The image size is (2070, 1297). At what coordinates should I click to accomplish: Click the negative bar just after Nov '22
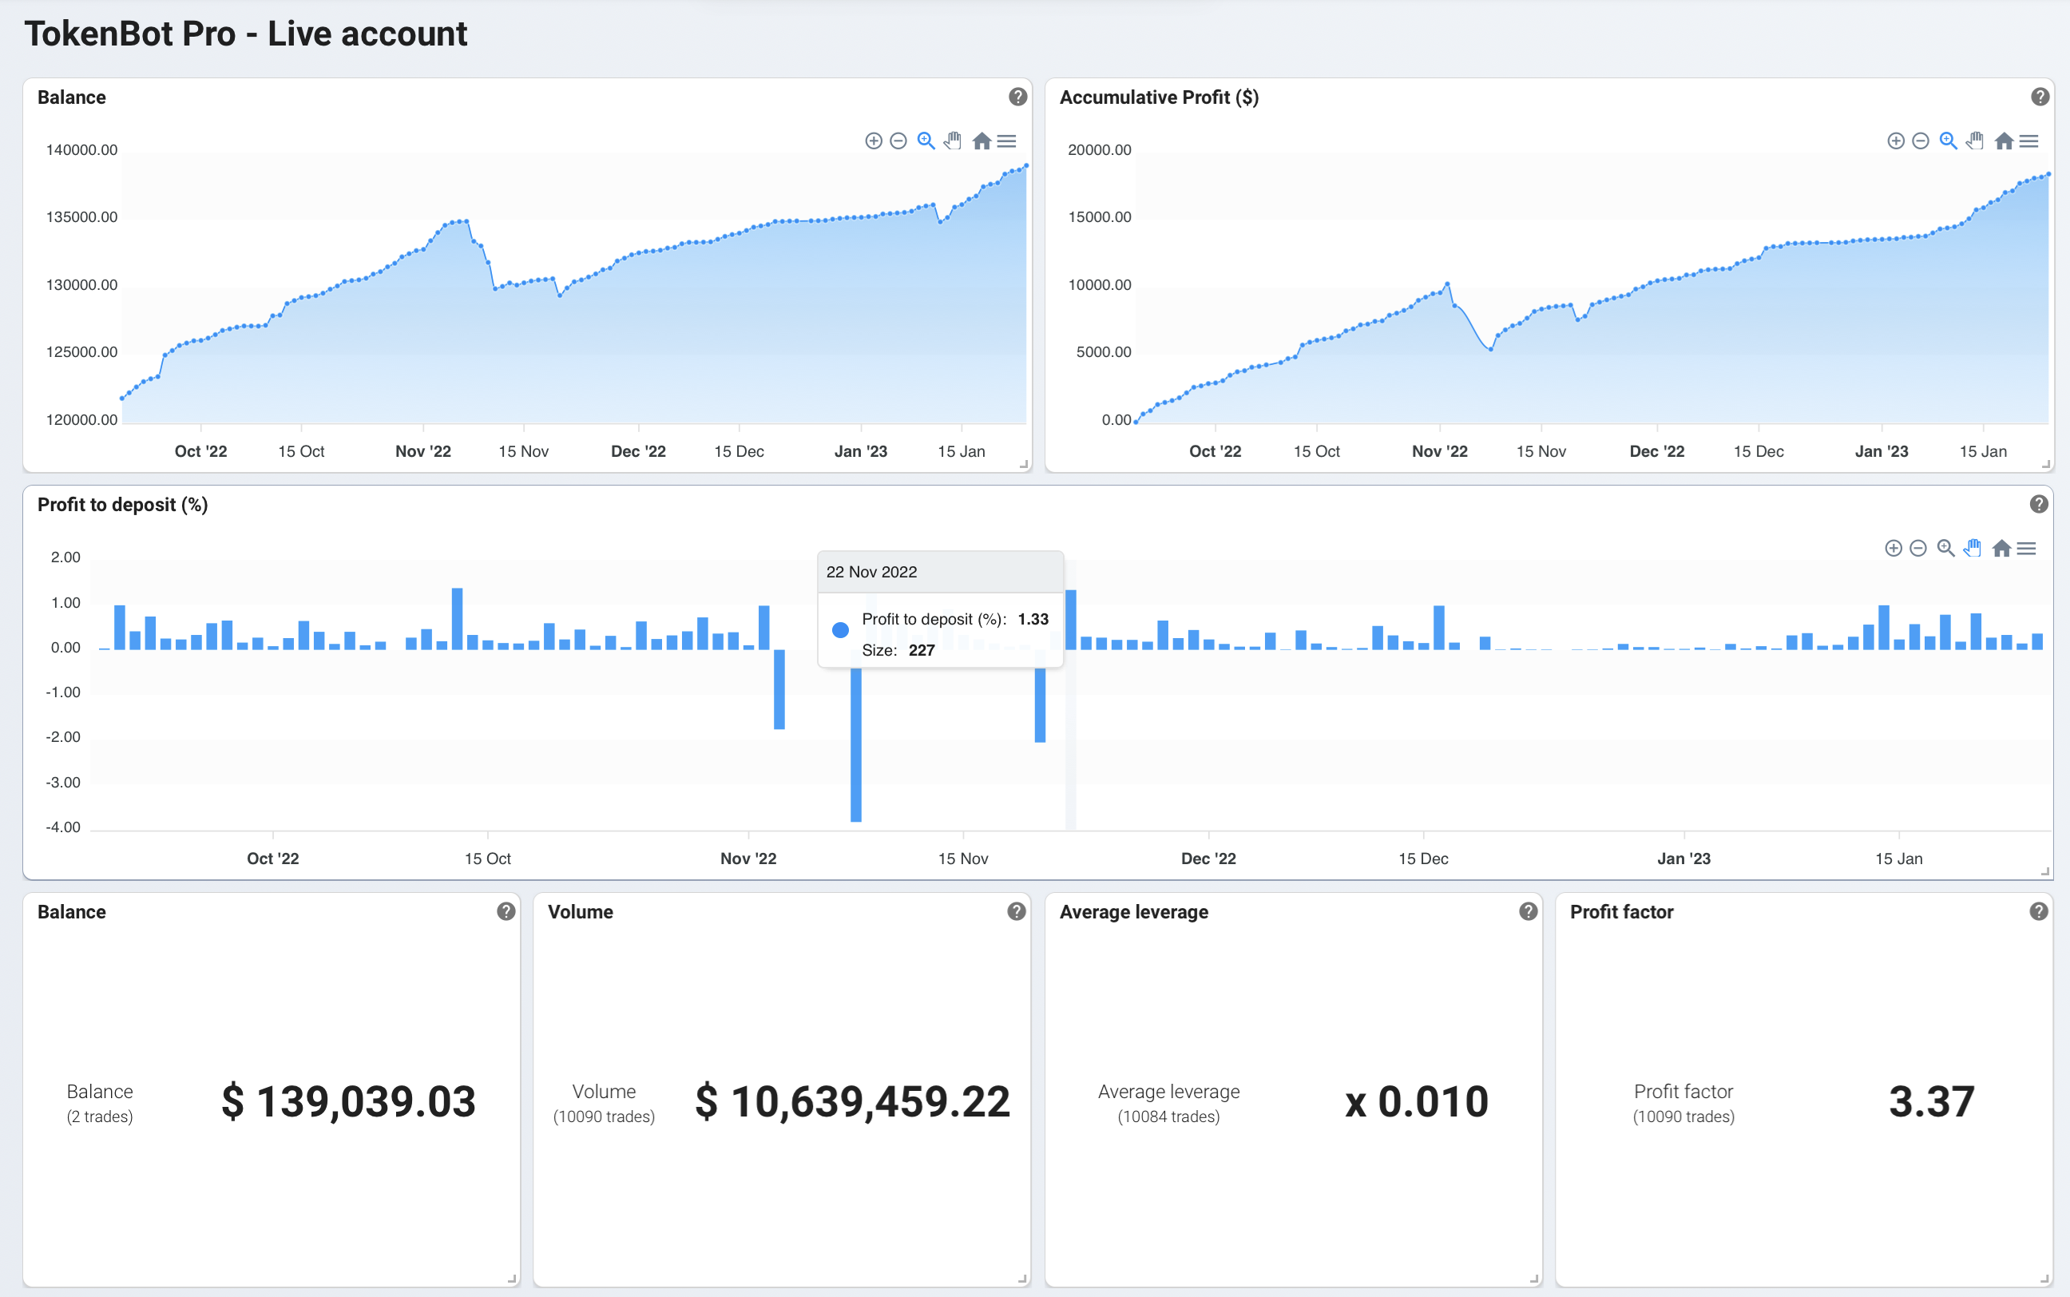point(779,688)
